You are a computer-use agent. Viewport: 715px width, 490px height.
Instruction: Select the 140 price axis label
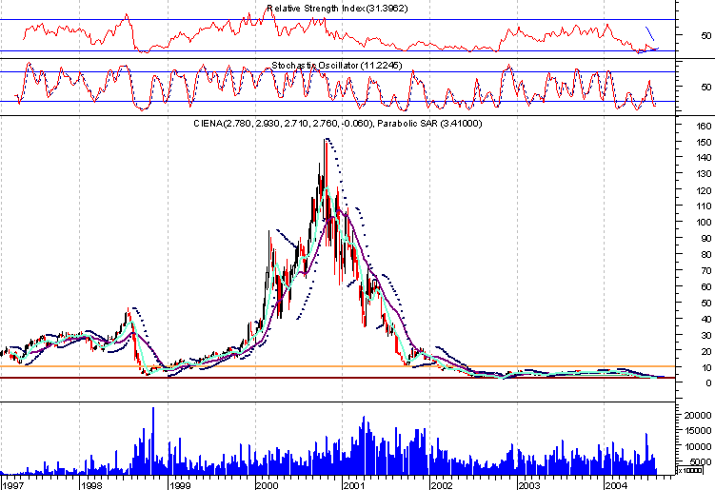point(704,158)
